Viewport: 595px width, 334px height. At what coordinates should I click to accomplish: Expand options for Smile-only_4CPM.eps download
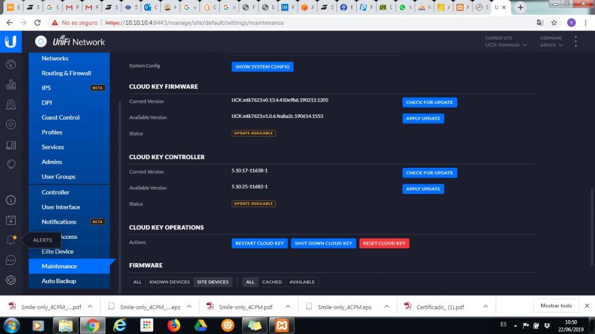coord(386,306)
